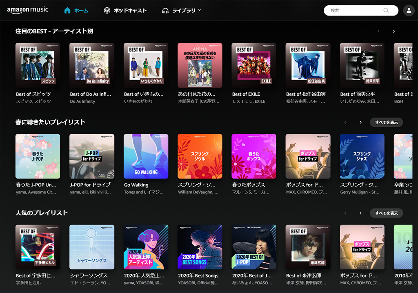418x293 pixels.
Task: Select the J-POP for ドライブ cover
Action: coord(92,156)
